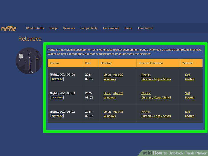The height and width of the screenshot is (156, 208).
Task: Click the preview badge under Nightly 2021-02-03
Action: [x=57, y=97]
